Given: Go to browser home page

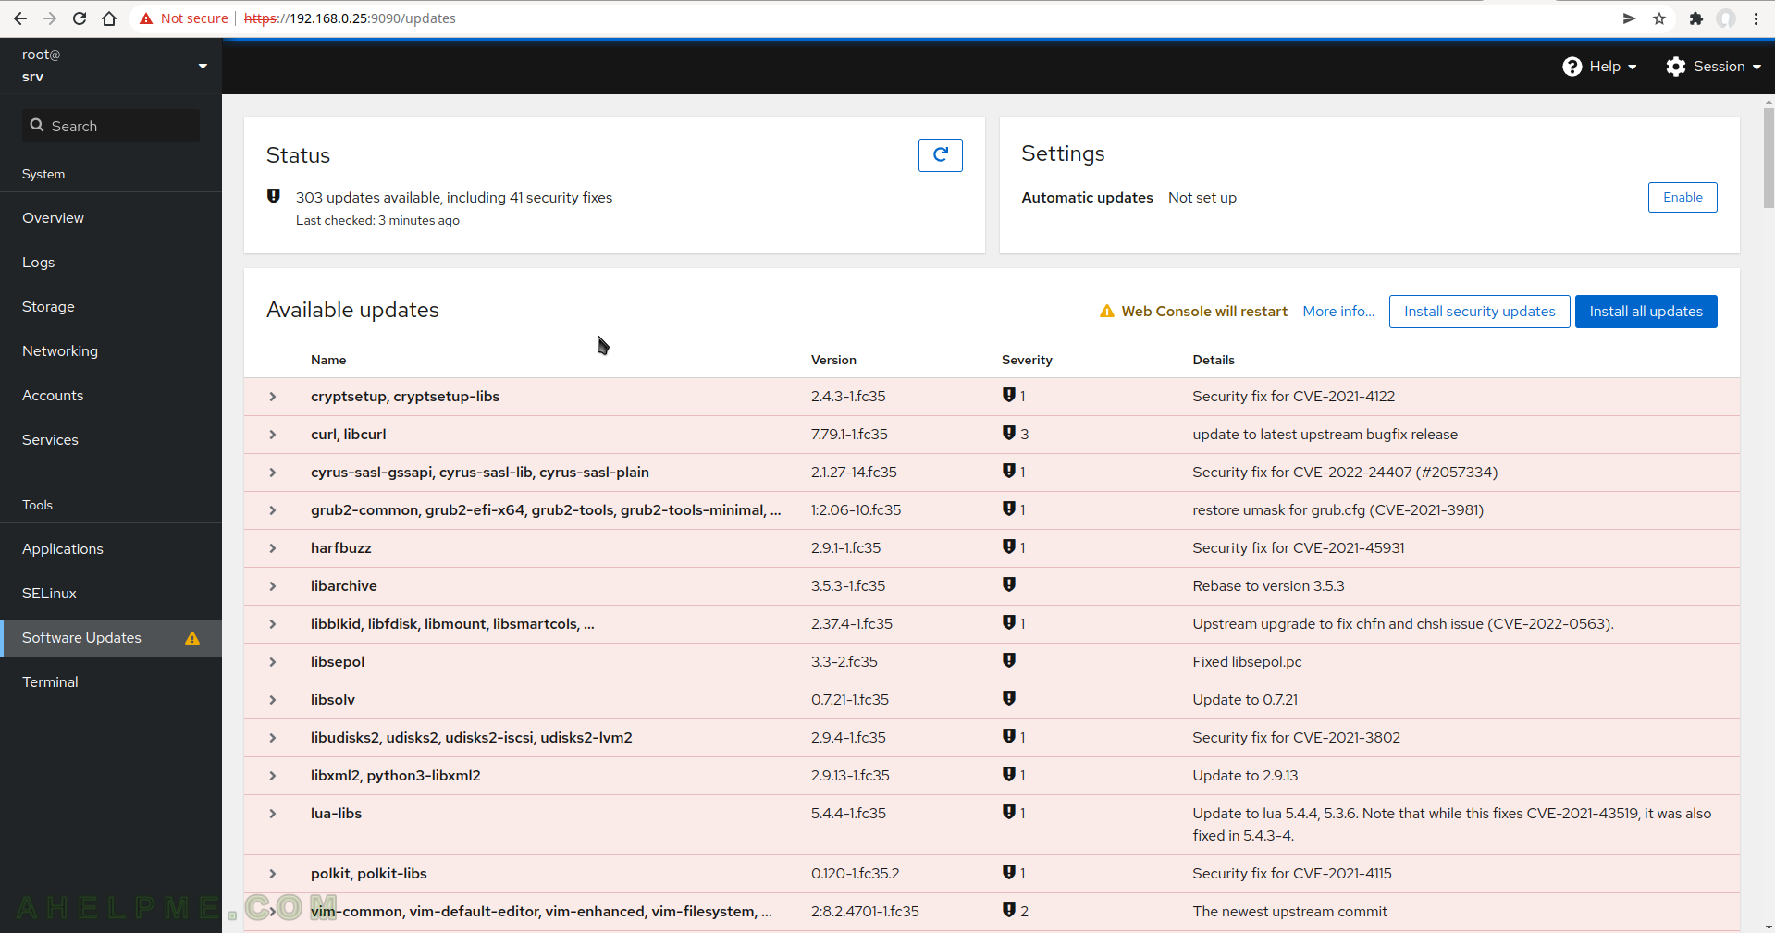Looking at the screenshot, I should 109,18.
